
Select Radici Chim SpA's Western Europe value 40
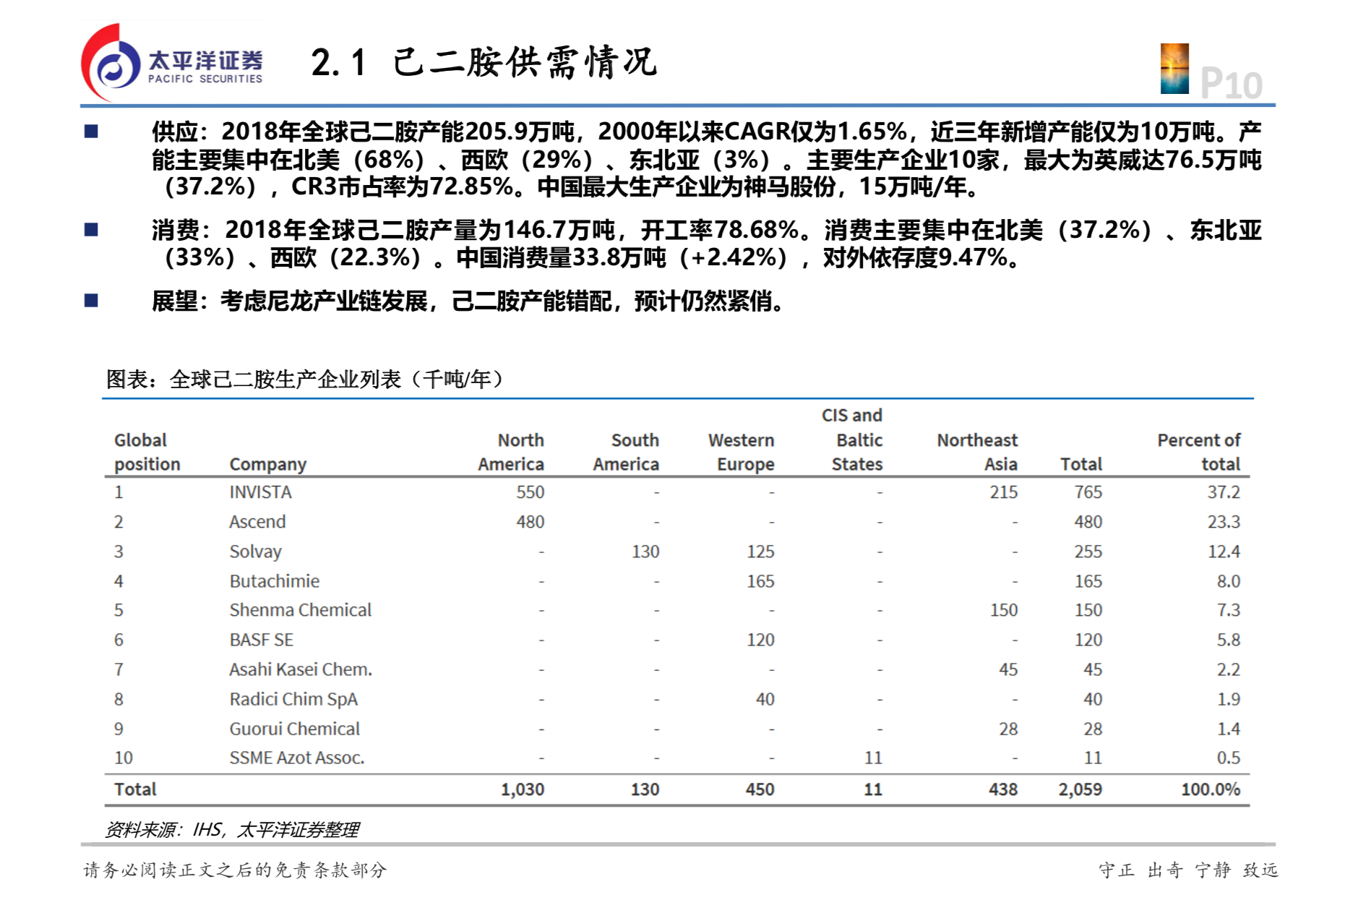765,699
